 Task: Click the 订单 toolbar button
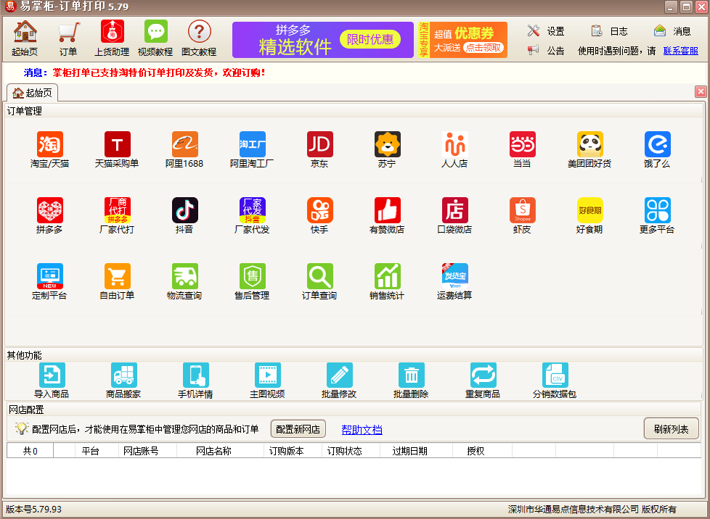(68, 39)
